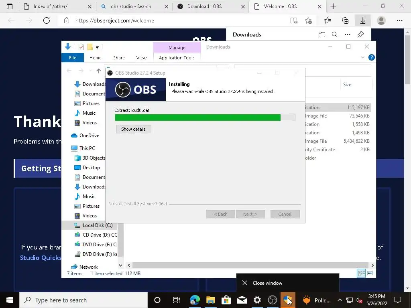Select Network in navigation pane
This screenshot has height=308, width=411.
pos(84,267)
